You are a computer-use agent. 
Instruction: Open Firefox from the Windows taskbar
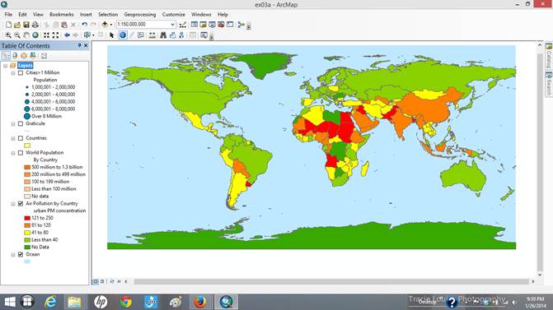(200, 302)
